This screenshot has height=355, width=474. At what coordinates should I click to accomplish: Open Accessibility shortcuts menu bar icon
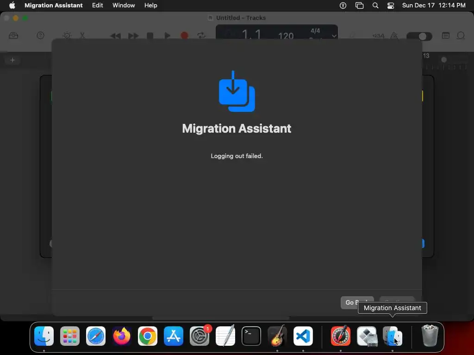point(343,5)
